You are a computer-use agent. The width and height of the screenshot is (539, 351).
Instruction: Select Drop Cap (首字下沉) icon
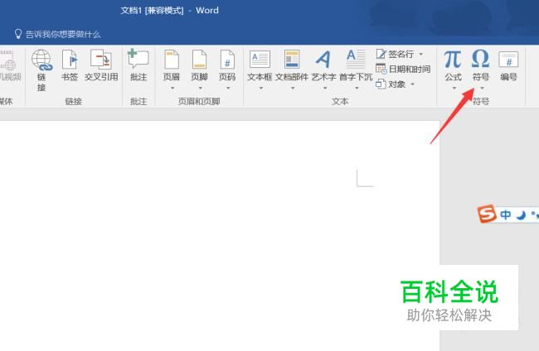click(356, 59)
